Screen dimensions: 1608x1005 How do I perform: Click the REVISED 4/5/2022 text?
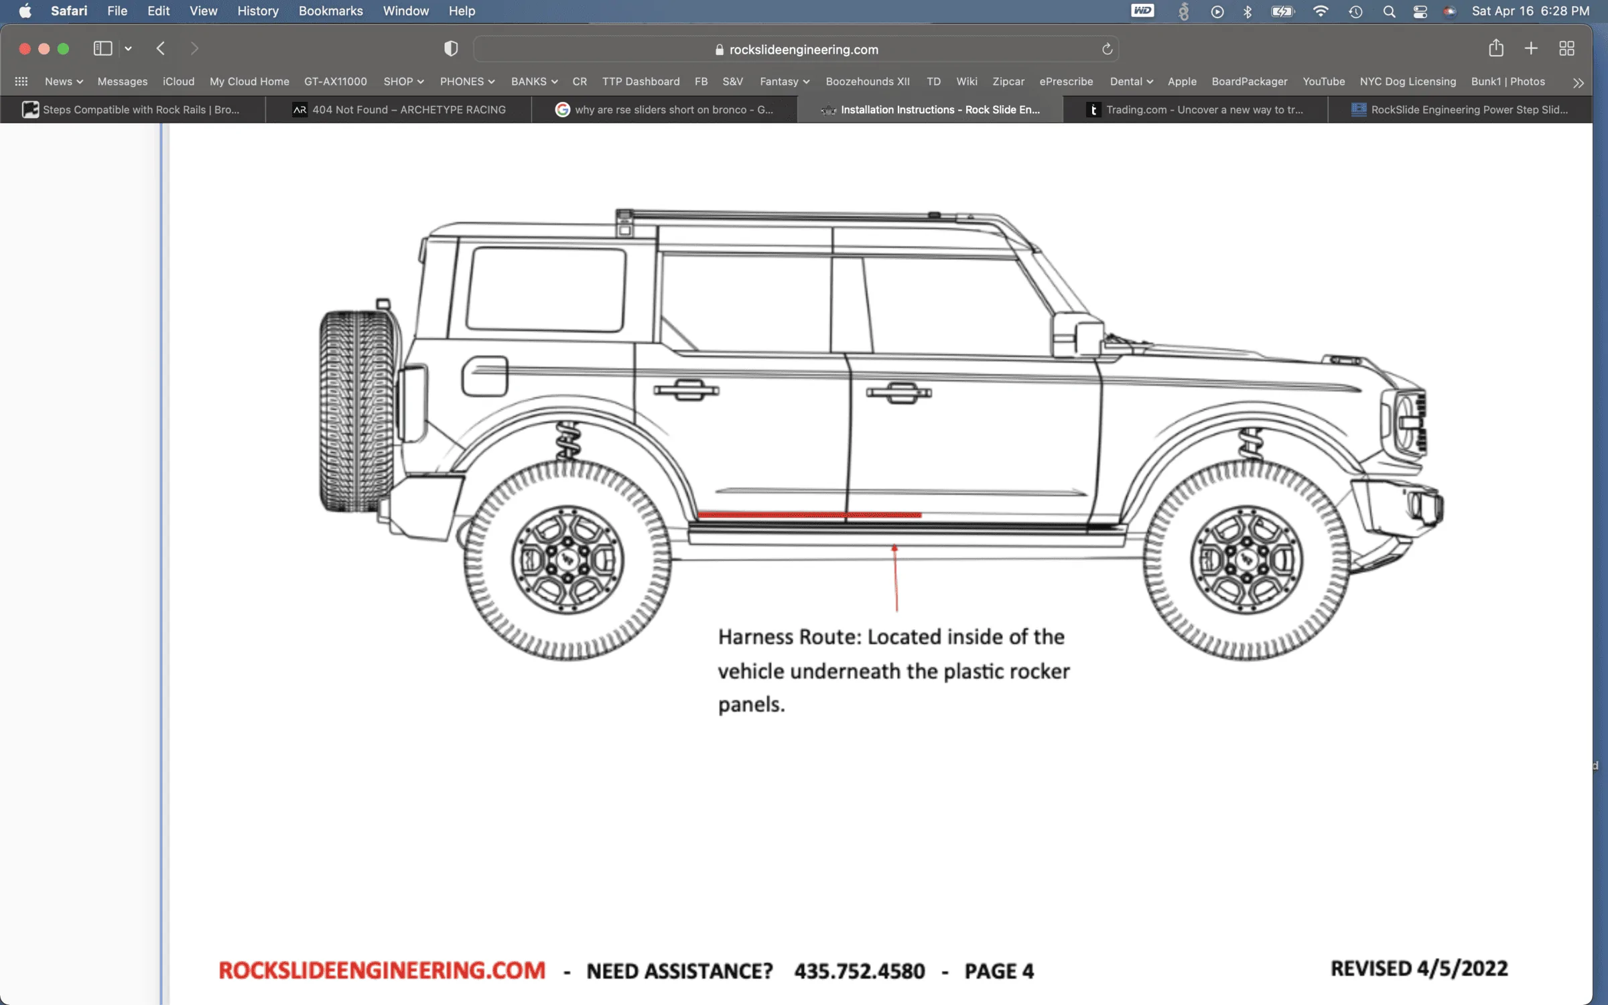point(1419,969)
